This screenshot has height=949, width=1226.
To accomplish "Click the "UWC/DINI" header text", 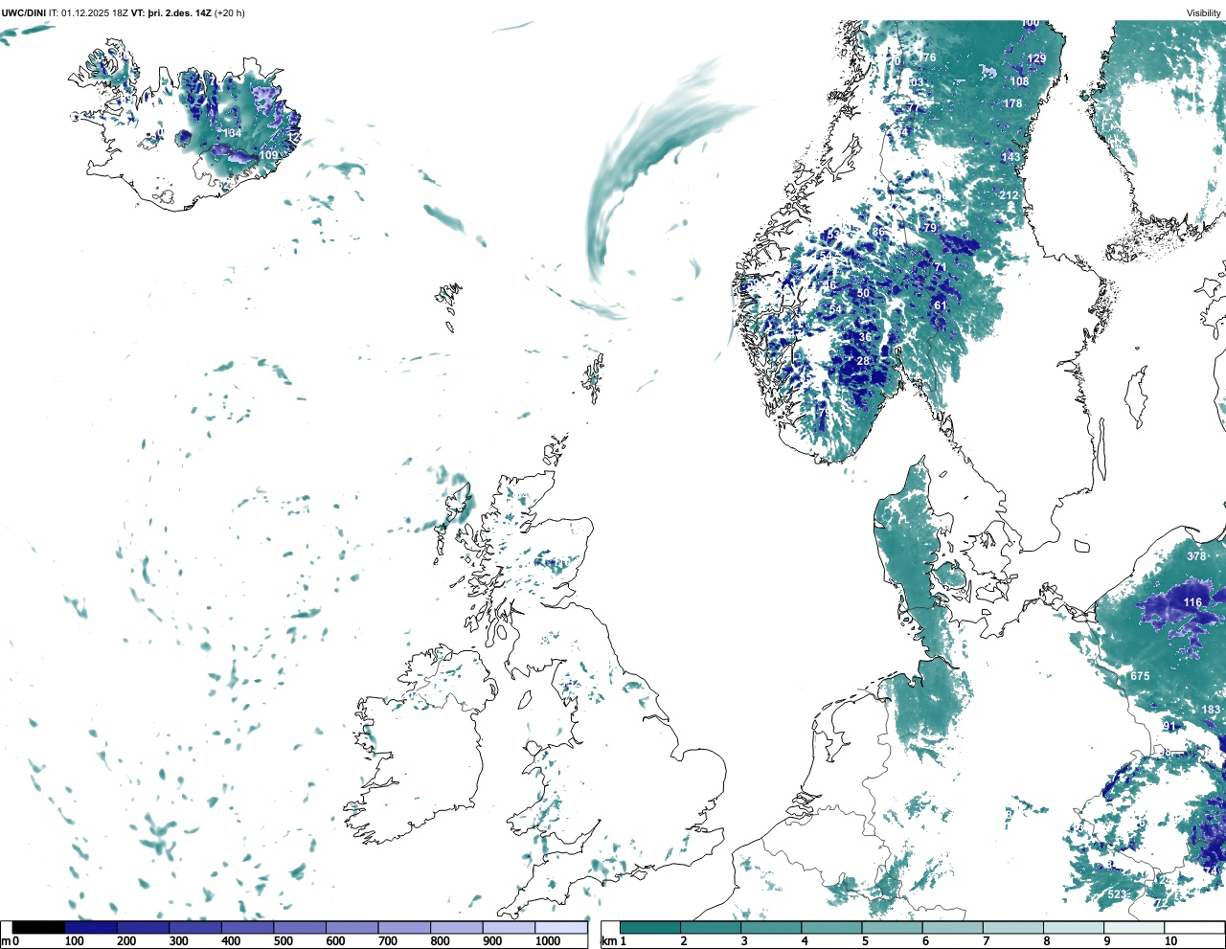I will 25,12.
